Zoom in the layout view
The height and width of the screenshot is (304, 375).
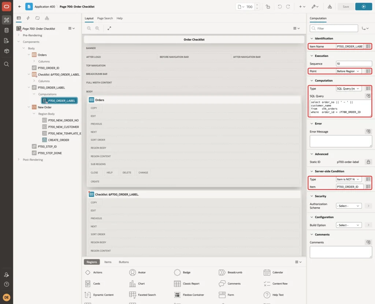pos(97,28)
